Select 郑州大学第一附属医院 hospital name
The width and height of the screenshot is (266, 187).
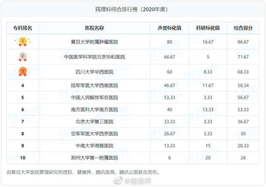[94, 158]
